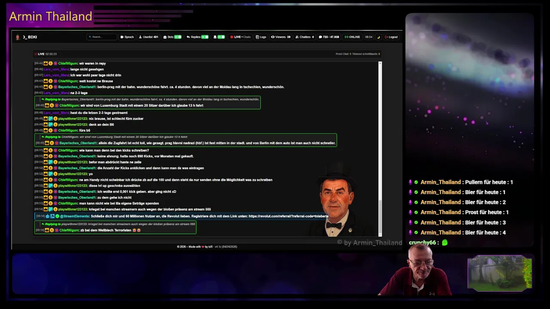This screenshot has width=550, height=309.
Task: Open the Spruch button
Action: pyautogui.click(x=127, y=37)
